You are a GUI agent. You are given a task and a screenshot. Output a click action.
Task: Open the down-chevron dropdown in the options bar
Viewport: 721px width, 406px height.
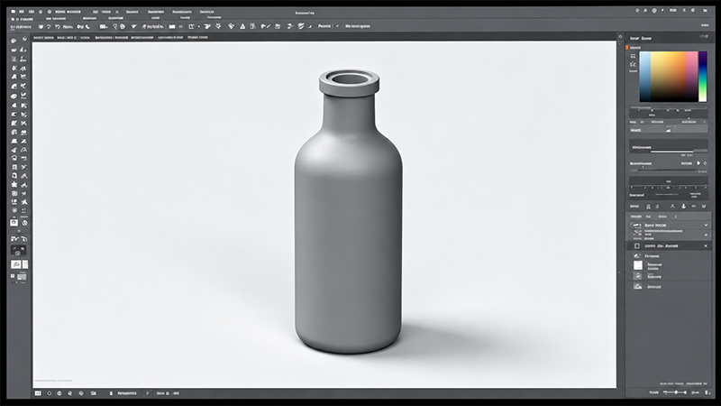[133, 26]
